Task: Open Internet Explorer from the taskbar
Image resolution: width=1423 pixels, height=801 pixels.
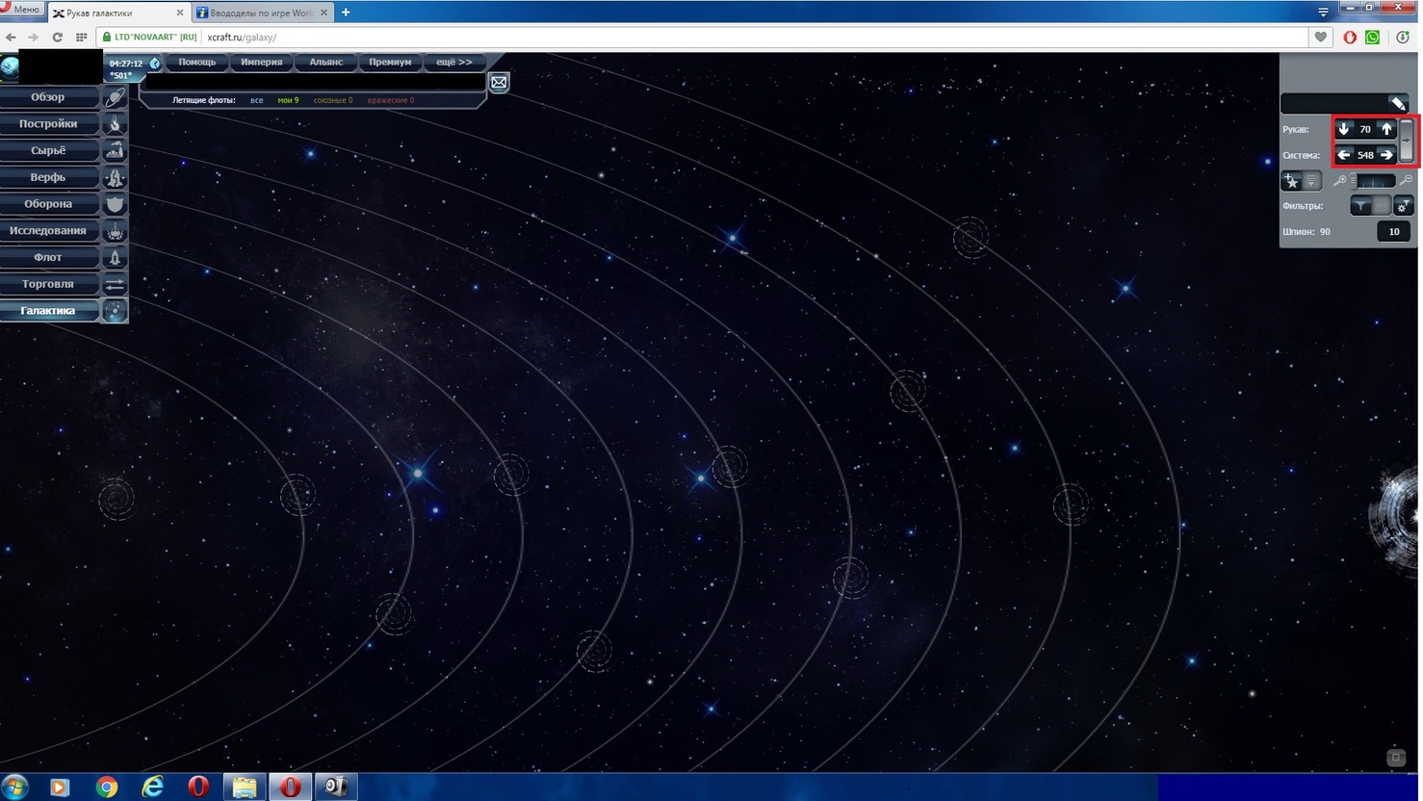Action: coord(152,787)
